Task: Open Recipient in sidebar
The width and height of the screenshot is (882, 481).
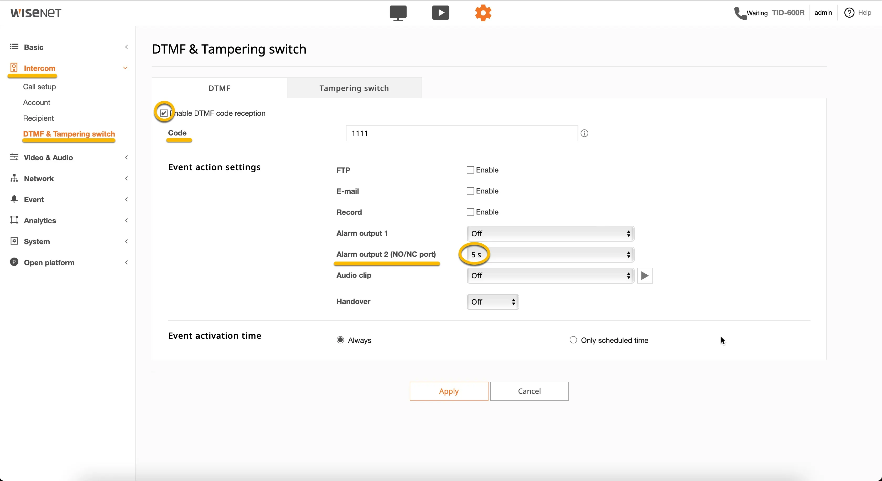Action: click(x=38, y=118)
